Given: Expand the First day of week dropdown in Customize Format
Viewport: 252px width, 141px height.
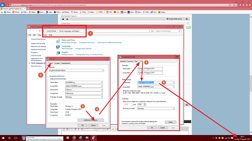Looking at the screenshot, I should click(x=173, y=109).
